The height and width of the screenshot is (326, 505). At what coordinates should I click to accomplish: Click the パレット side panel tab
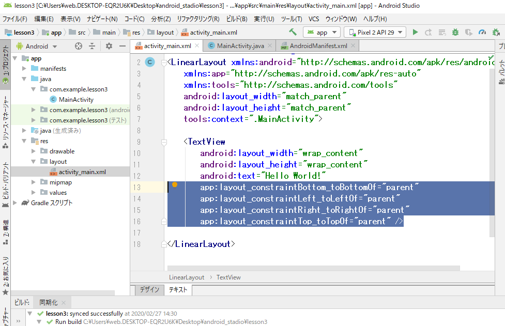tap(501, 72)
